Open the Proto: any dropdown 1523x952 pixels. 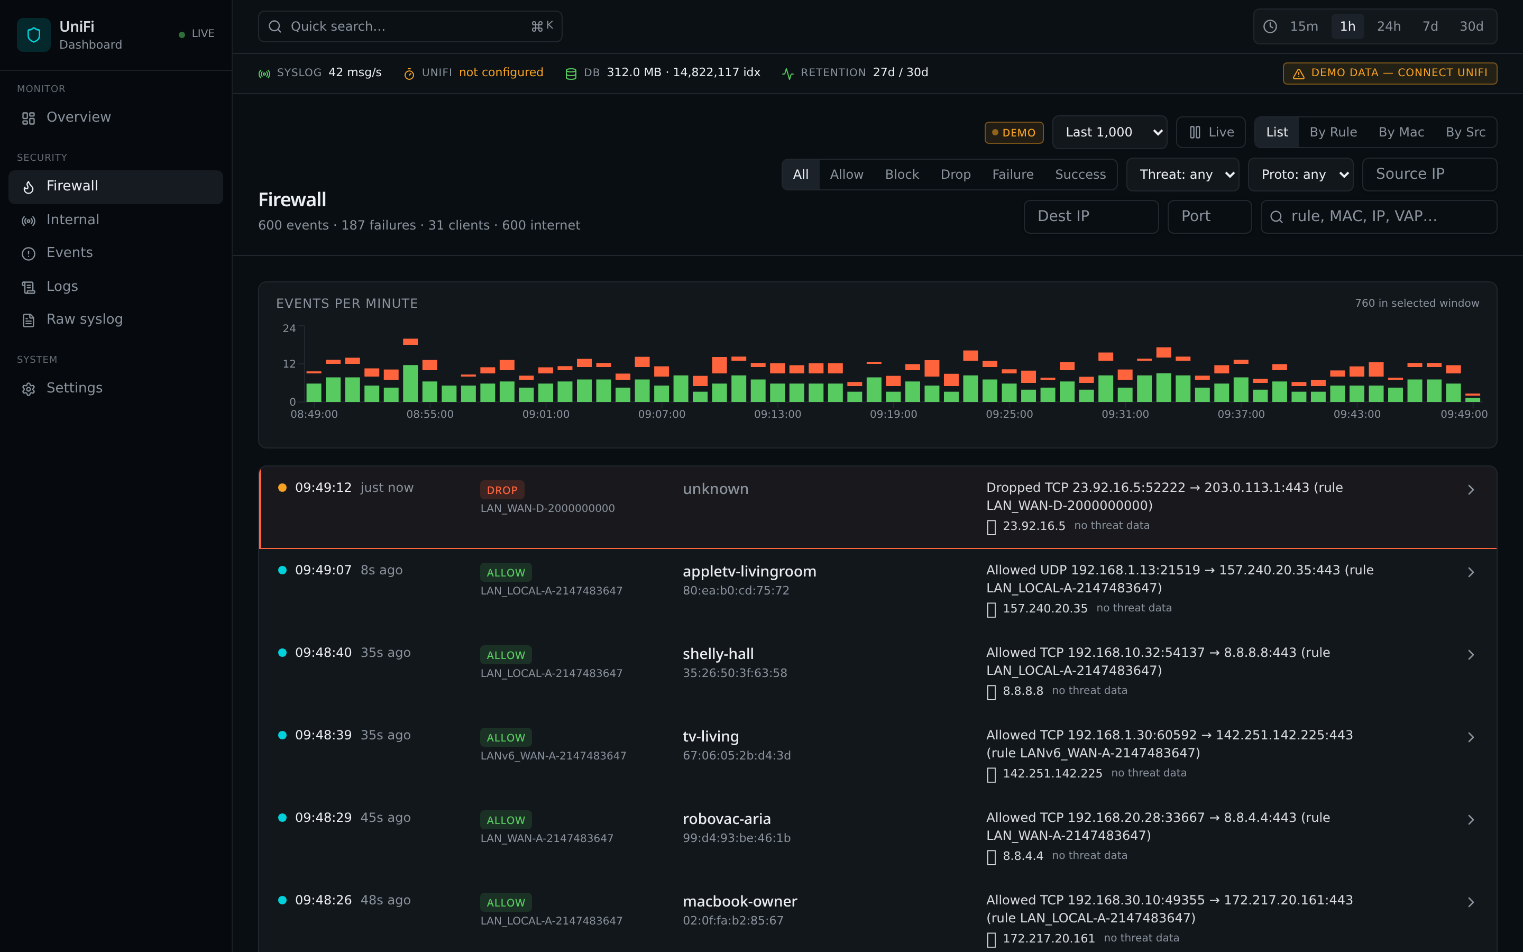pos(1301,175)
